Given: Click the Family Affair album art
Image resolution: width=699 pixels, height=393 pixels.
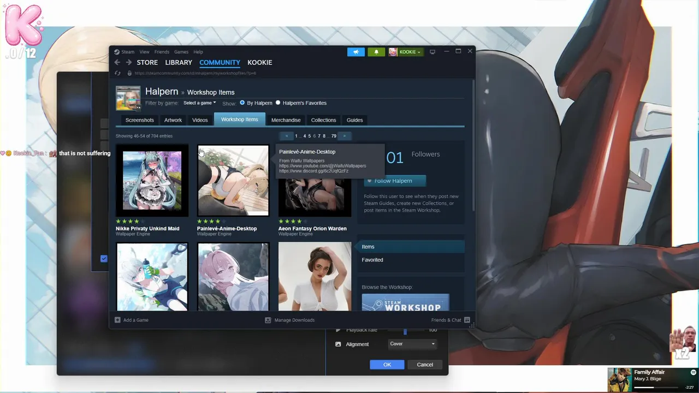Looking at the screenshot, I should (x=620, y=380).
